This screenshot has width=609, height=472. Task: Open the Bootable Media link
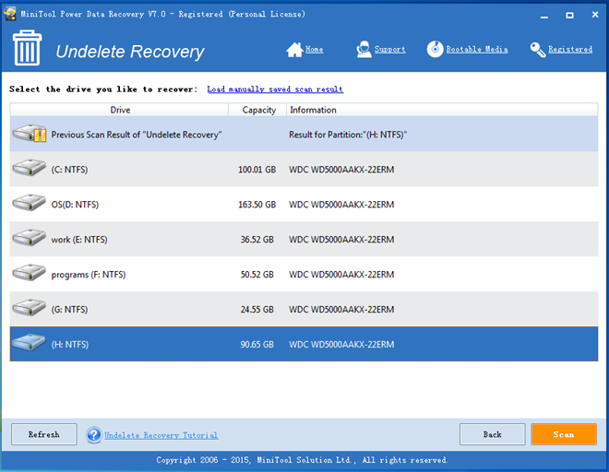[x=477, y=49]
